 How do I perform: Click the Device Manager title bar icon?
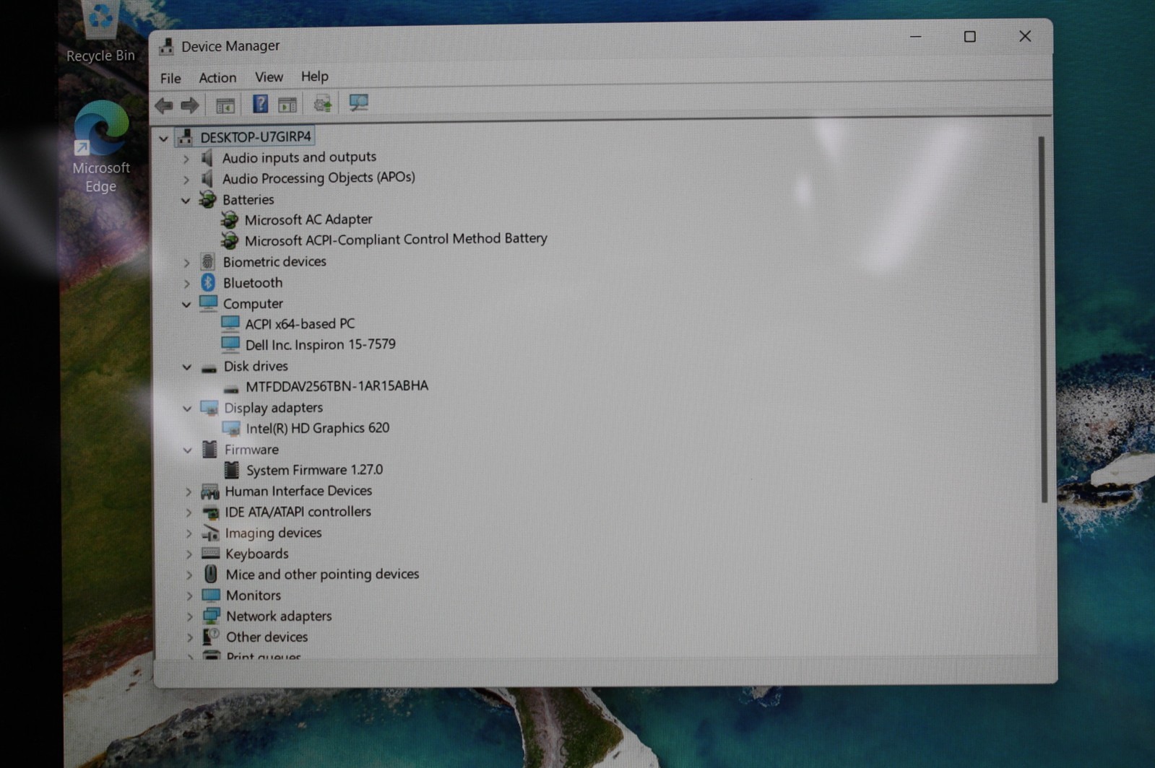tap(166, 46)
